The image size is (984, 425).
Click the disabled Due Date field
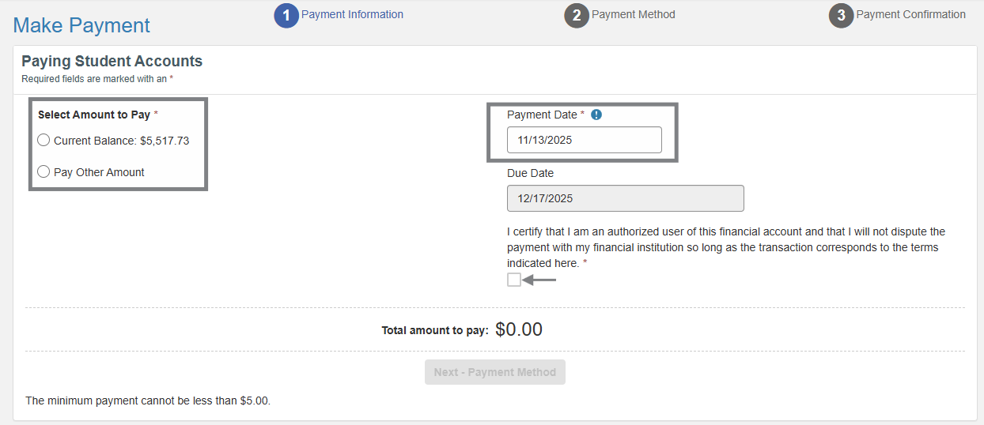tap(625, 198)
